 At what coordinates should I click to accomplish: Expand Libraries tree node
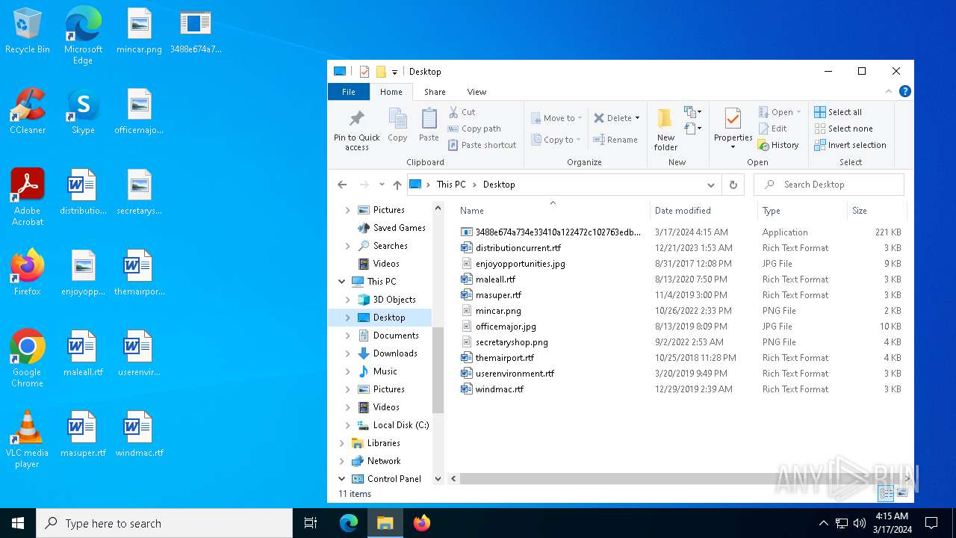tap(342, 443)
